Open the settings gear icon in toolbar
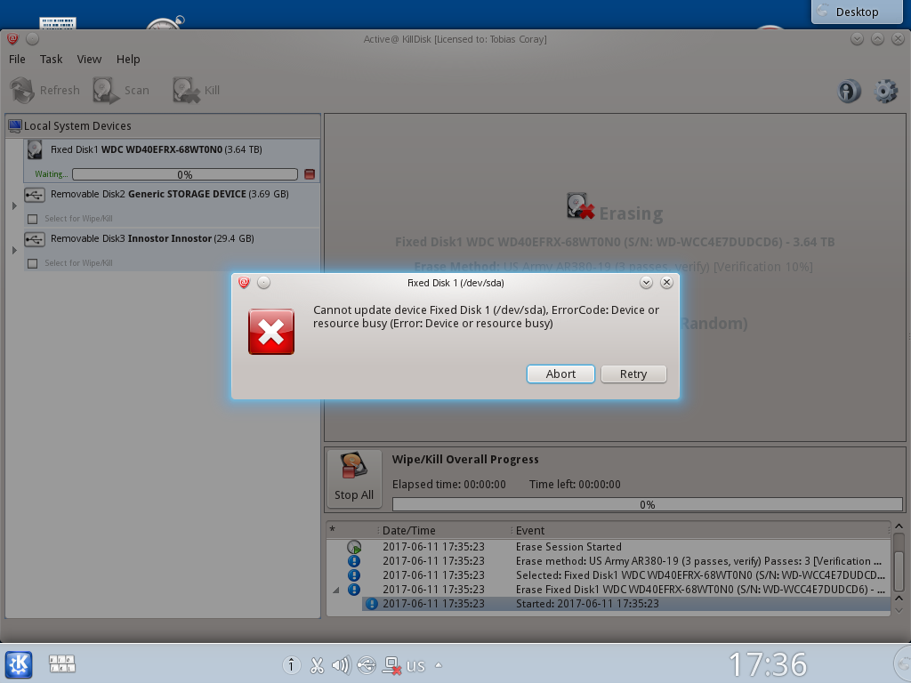The image size is (911, 683). click(x=886, y=92)
